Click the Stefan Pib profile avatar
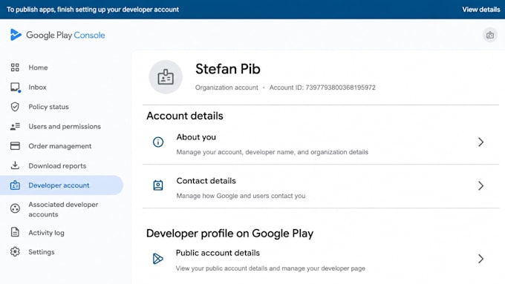This screenshot has width=505, height=284. [x=166, y=77]
